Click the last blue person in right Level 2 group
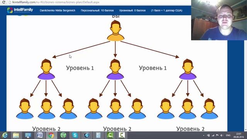 coord(209,108)
